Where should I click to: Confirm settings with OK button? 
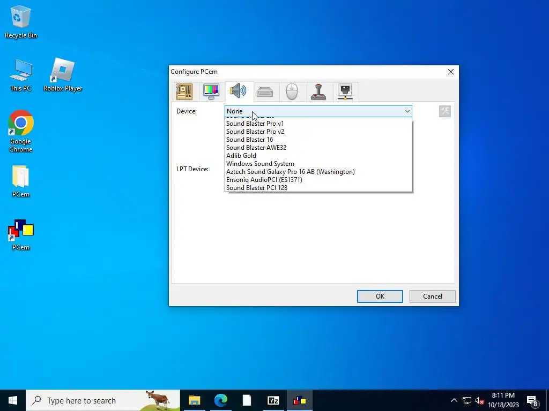[x=380, y=296]
